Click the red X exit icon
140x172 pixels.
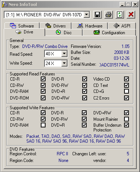pyautogui.click(x=131, y=14)
